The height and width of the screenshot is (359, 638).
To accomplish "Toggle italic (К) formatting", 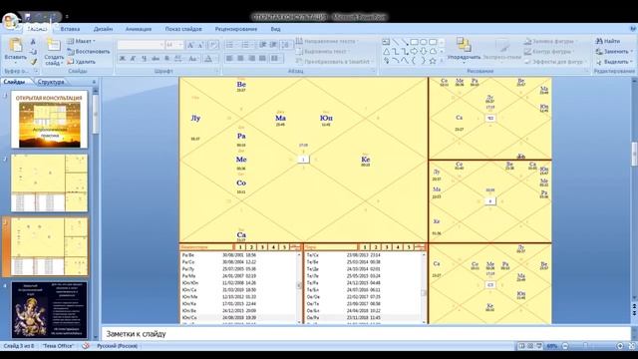I will tap(133, 59).
